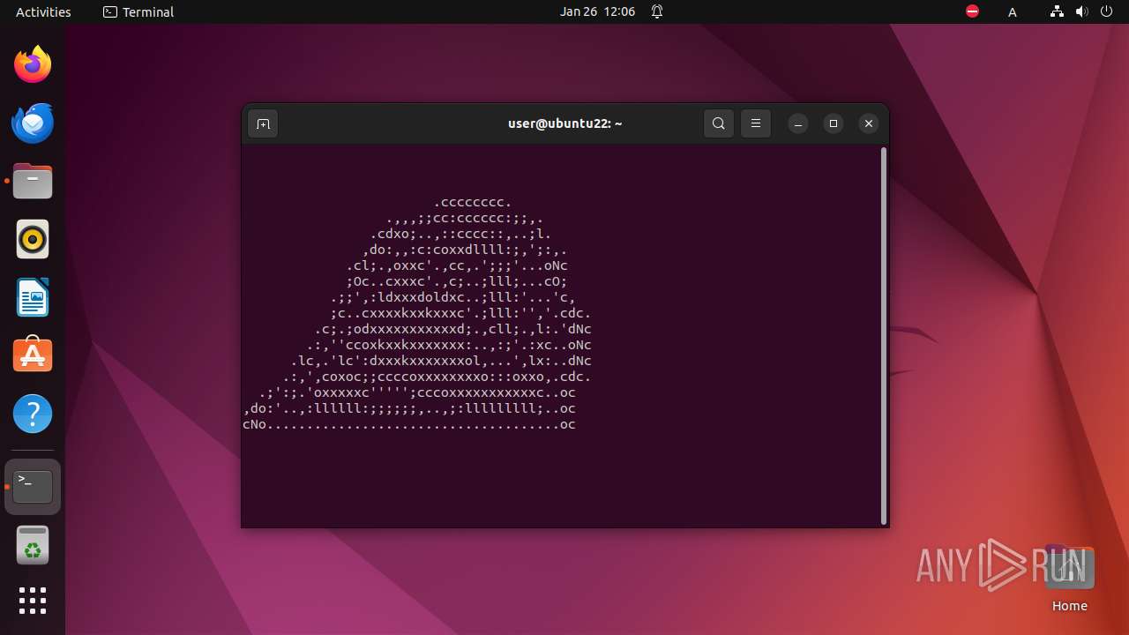This screenshot has height=635, width=1129.
Task: Click the wired network status icon
Action: click(x=1058, y=11)
